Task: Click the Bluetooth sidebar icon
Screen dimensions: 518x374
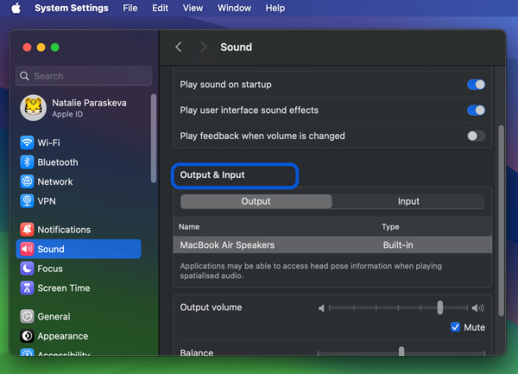Action: pyautogui.click(x=27, y=162)
